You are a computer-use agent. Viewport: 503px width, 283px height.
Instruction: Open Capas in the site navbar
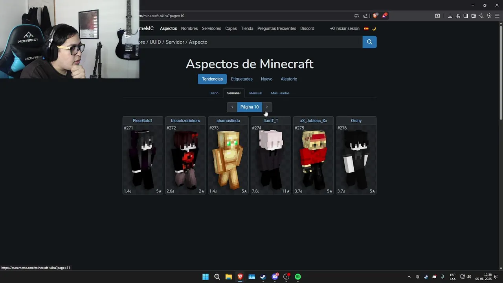(231, 28)
